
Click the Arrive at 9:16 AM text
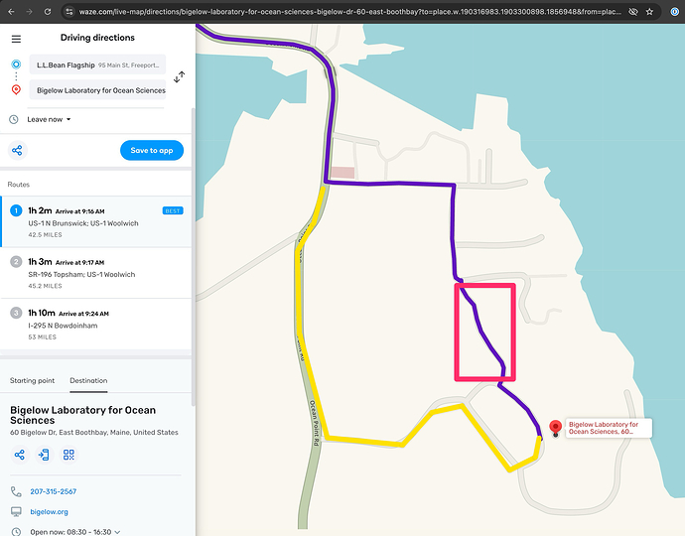click(x=80, y=211)
